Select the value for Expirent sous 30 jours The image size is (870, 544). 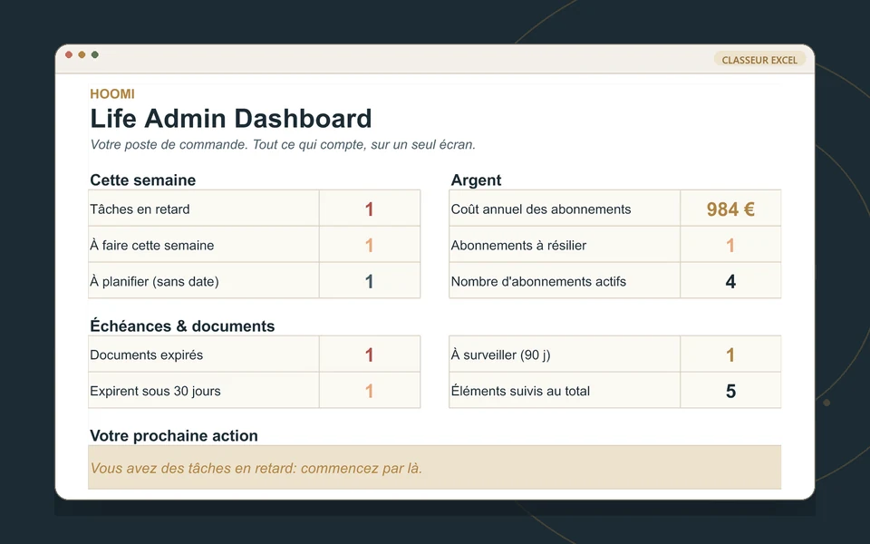coord(370,390)
